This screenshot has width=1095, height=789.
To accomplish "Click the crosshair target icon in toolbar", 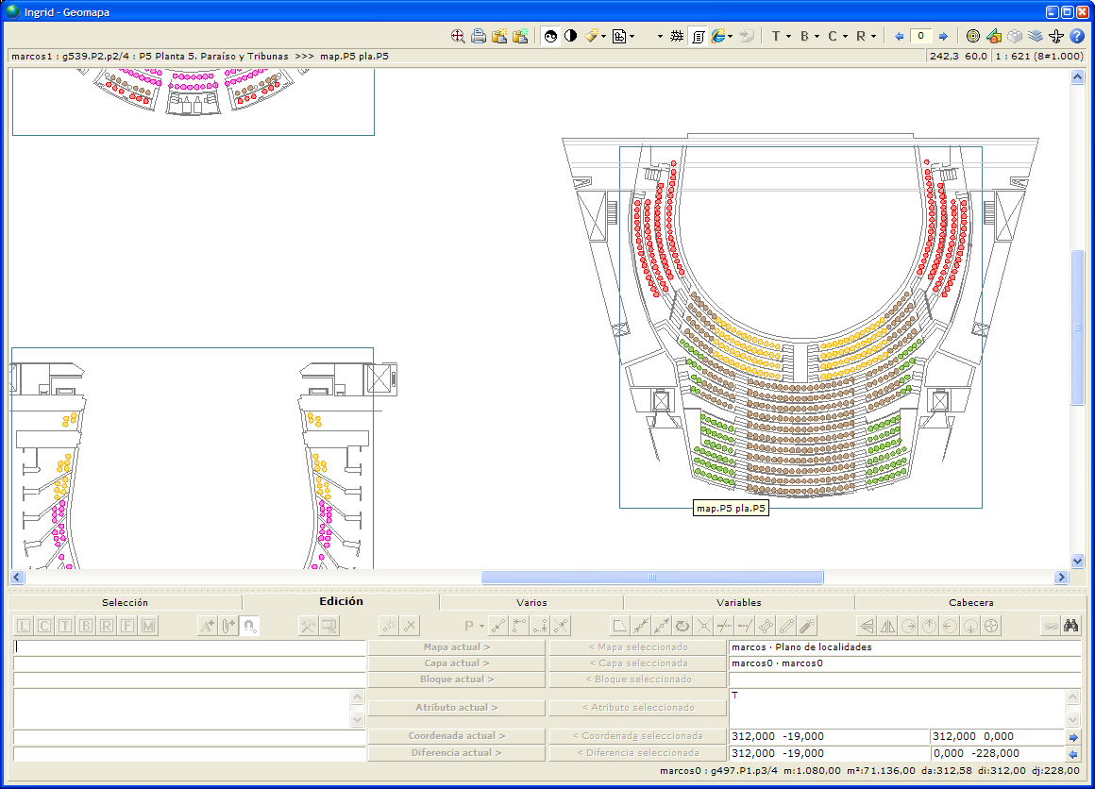I will point(458,36).
